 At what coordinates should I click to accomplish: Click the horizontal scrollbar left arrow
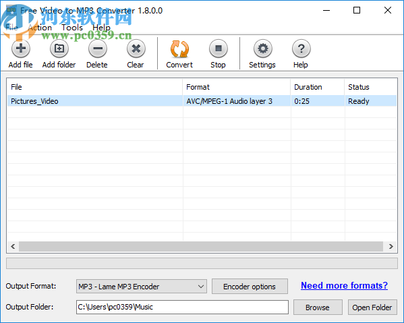(x=13, y=247)
